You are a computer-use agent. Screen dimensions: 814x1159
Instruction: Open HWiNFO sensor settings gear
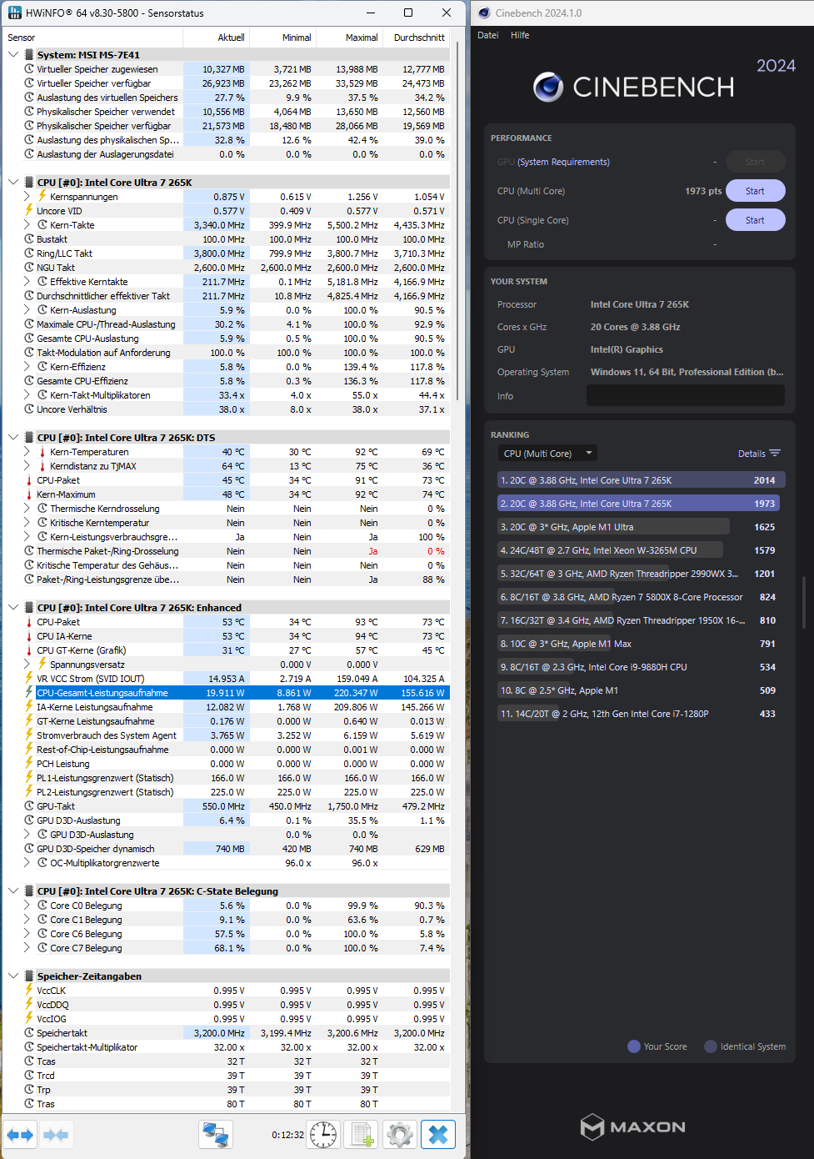tap(399, 1134)
